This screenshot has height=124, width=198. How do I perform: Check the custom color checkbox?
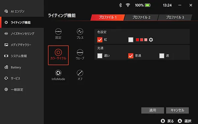(x=131, y=40)
